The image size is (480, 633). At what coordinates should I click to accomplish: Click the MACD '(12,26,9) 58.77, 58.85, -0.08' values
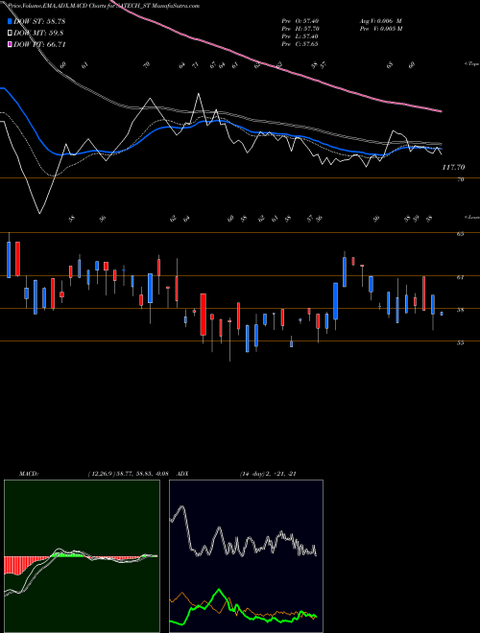coord(128,474)
